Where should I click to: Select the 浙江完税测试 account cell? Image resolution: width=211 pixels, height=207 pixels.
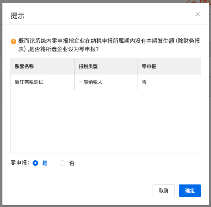[43, 82]
